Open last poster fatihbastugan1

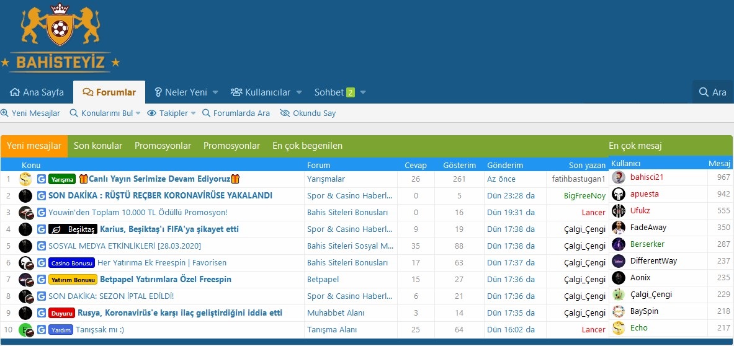click(x=579, y=179)
